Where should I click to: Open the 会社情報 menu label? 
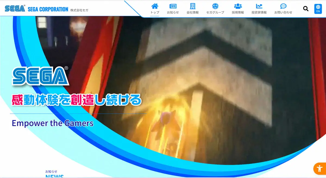click(193, 12)
